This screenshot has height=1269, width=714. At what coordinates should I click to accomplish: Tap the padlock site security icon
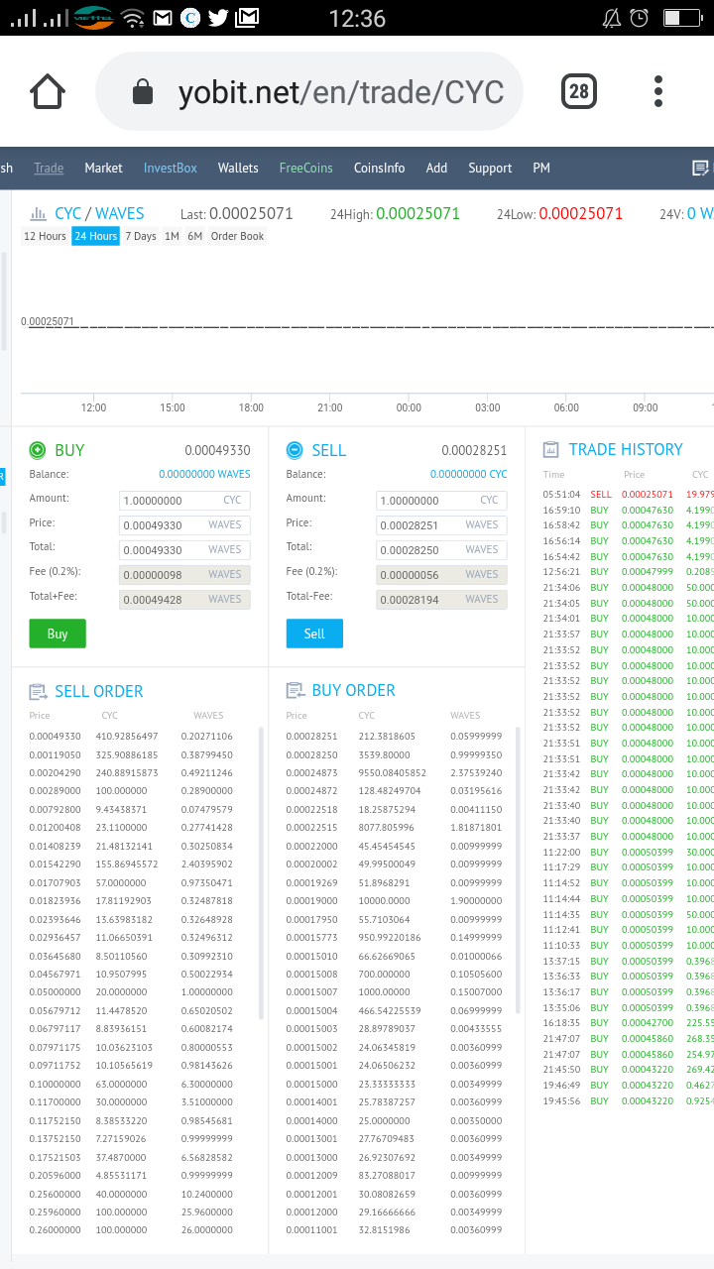144,92
